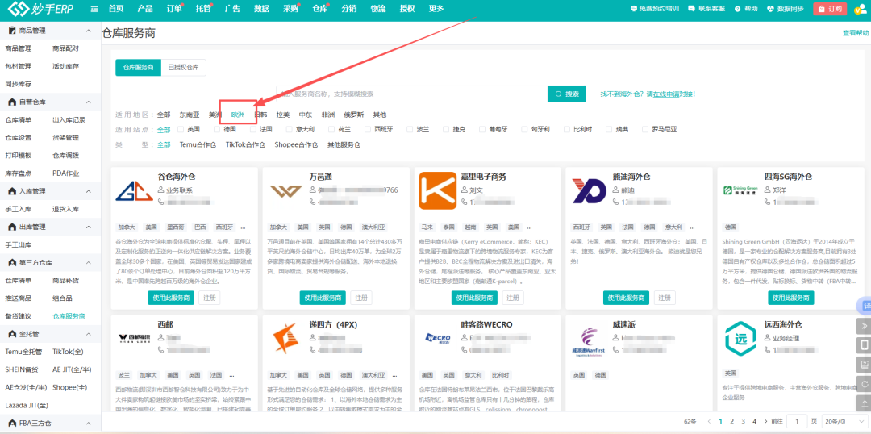871x434 pixels.
Task: Click the hamburger menu icon beside the logo
Action: pos(94,9)
